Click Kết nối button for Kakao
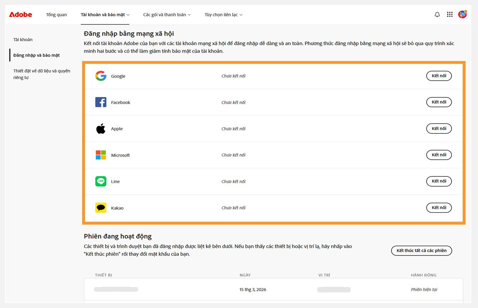The width and height of the screenshot is (478, 308). click(x=439, y=208)
